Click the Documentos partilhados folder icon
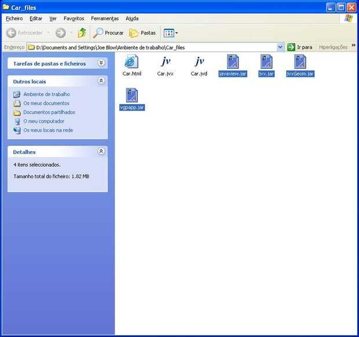This screenshot has height=337, width=359. pos(17,112)
